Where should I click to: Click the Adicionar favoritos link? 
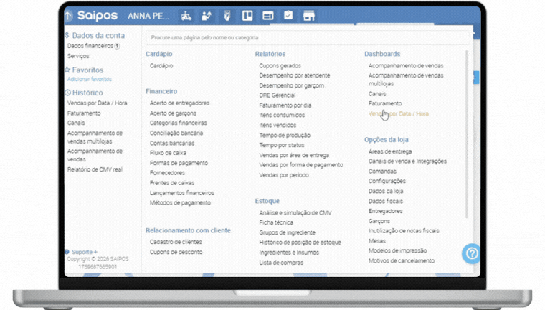90,80
